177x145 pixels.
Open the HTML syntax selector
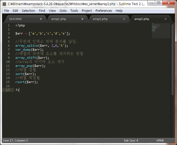(x=160, y=140)
